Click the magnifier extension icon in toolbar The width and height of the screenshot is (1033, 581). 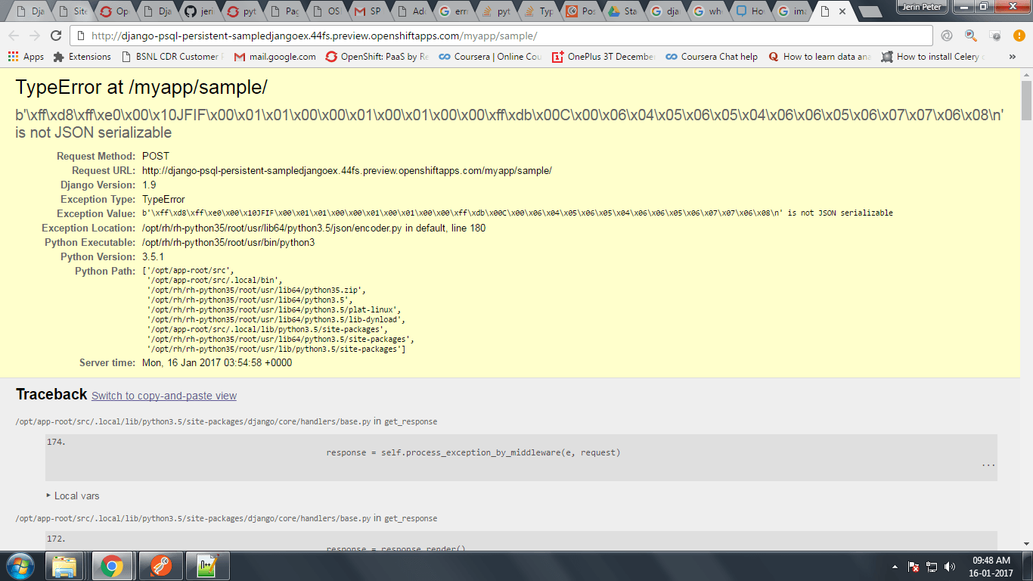[971, 36]
